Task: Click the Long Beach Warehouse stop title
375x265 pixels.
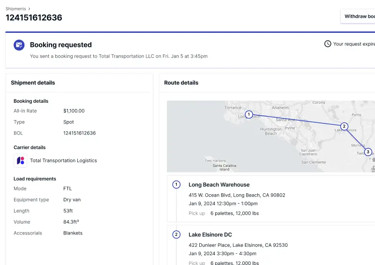Action: [219, 185]
